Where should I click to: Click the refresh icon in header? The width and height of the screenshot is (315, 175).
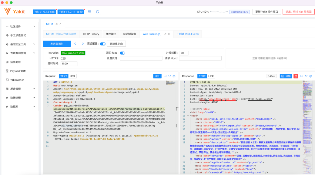[x=97, y=12]
